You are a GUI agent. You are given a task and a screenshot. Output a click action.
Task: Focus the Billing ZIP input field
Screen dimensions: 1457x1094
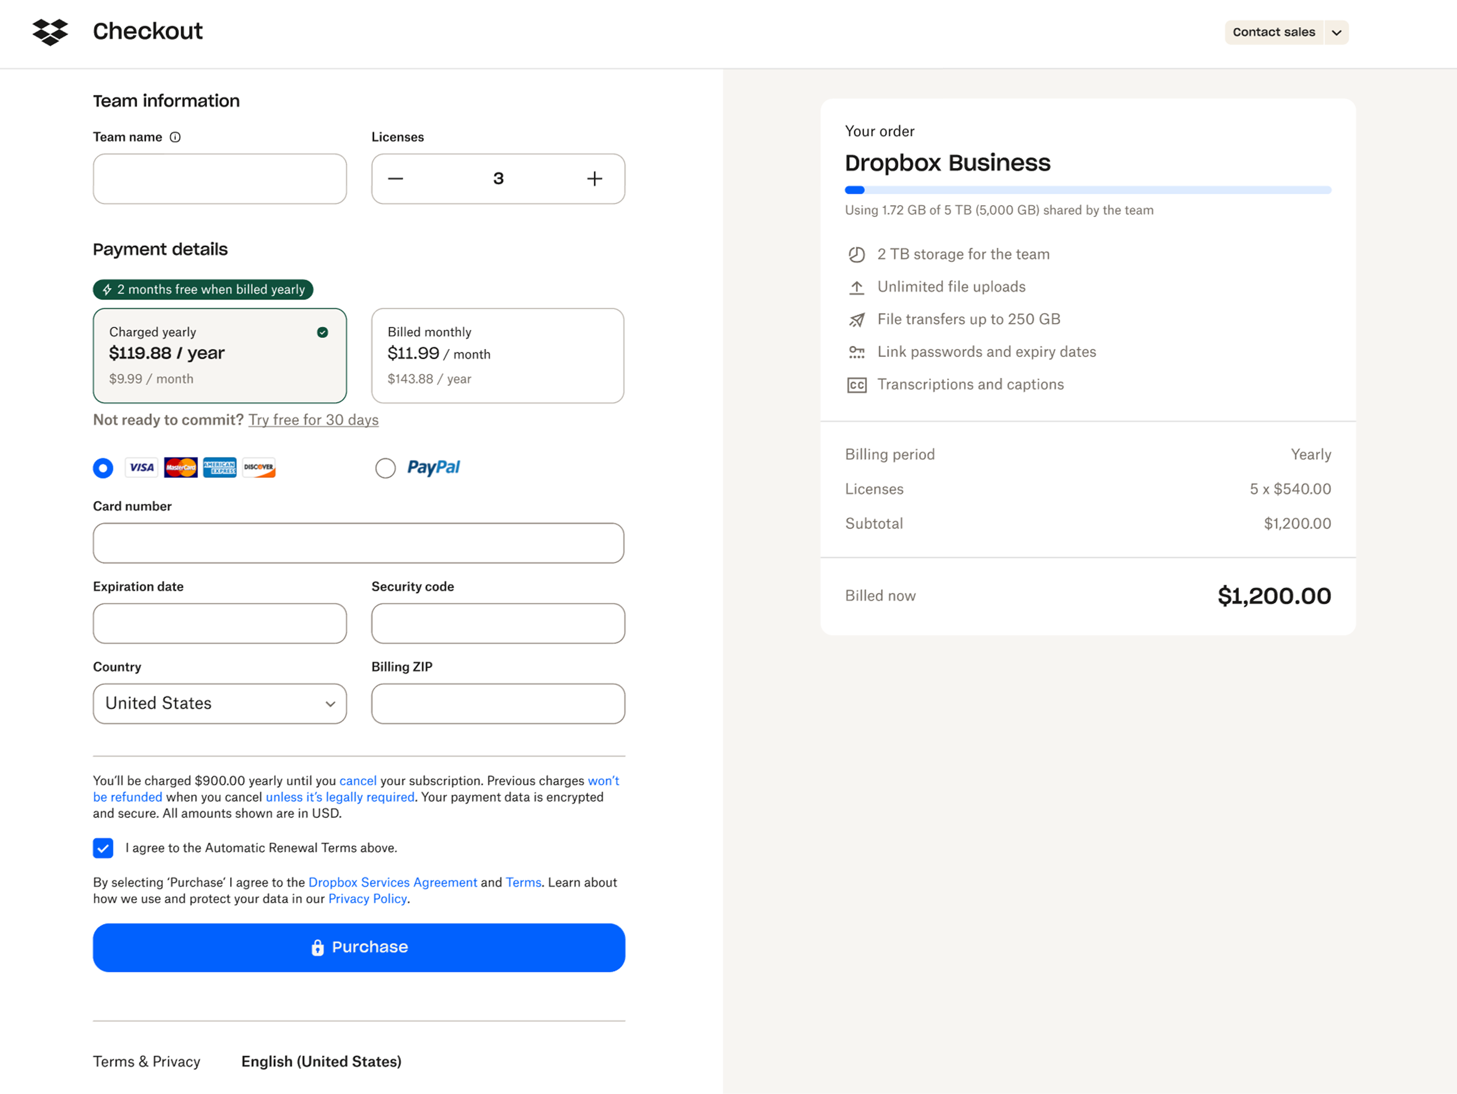[497, 703]
